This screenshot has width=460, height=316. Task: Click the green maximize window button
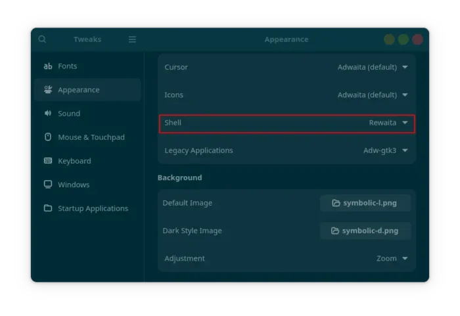(403, 39)
